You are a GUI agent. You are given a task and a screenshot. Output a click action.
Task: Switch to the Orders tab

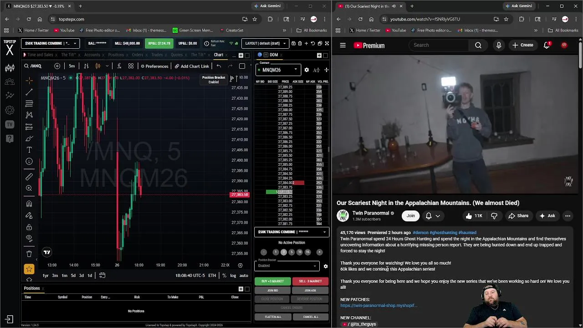[x=138, y=55]
